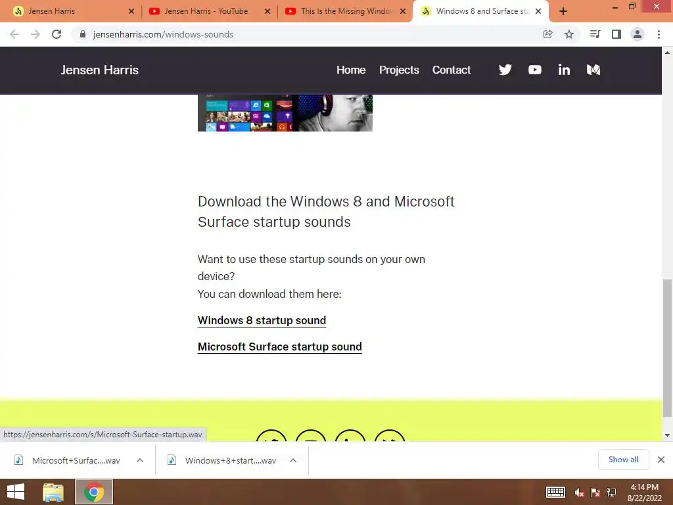Screen dimensions: 673x505
Task: Click the padlock site info icon
Action: 83,34
